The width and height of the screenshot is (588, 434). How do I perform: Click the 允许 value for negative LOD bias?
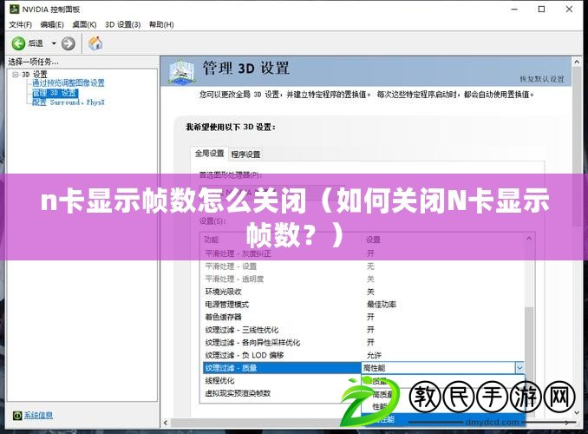point(374,355)
